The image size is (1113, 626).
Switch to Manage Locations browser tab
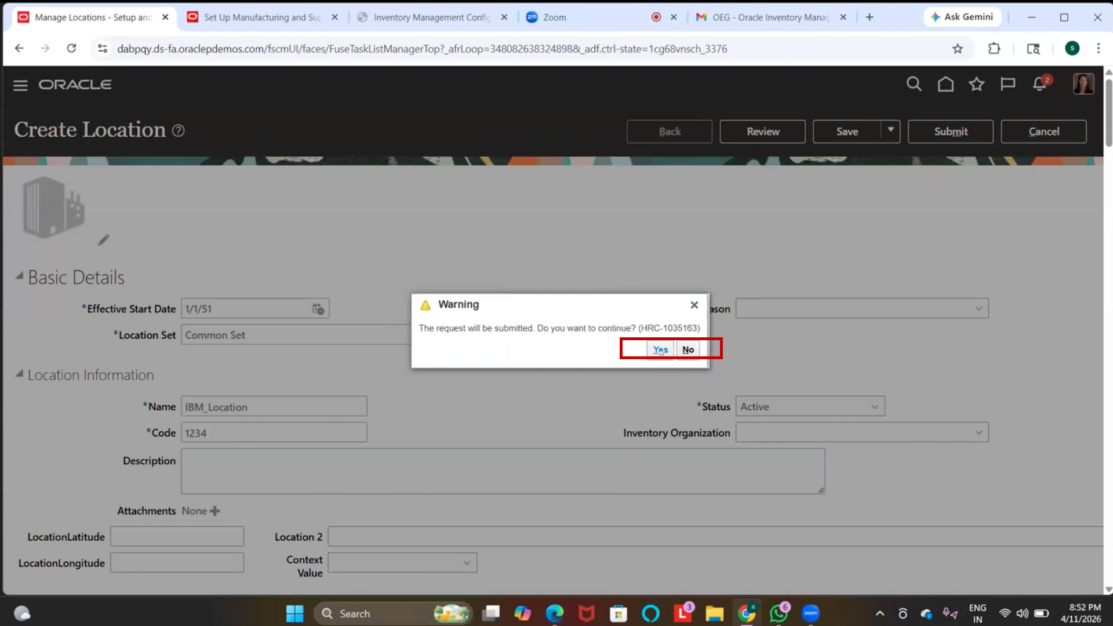pos(93,17)
